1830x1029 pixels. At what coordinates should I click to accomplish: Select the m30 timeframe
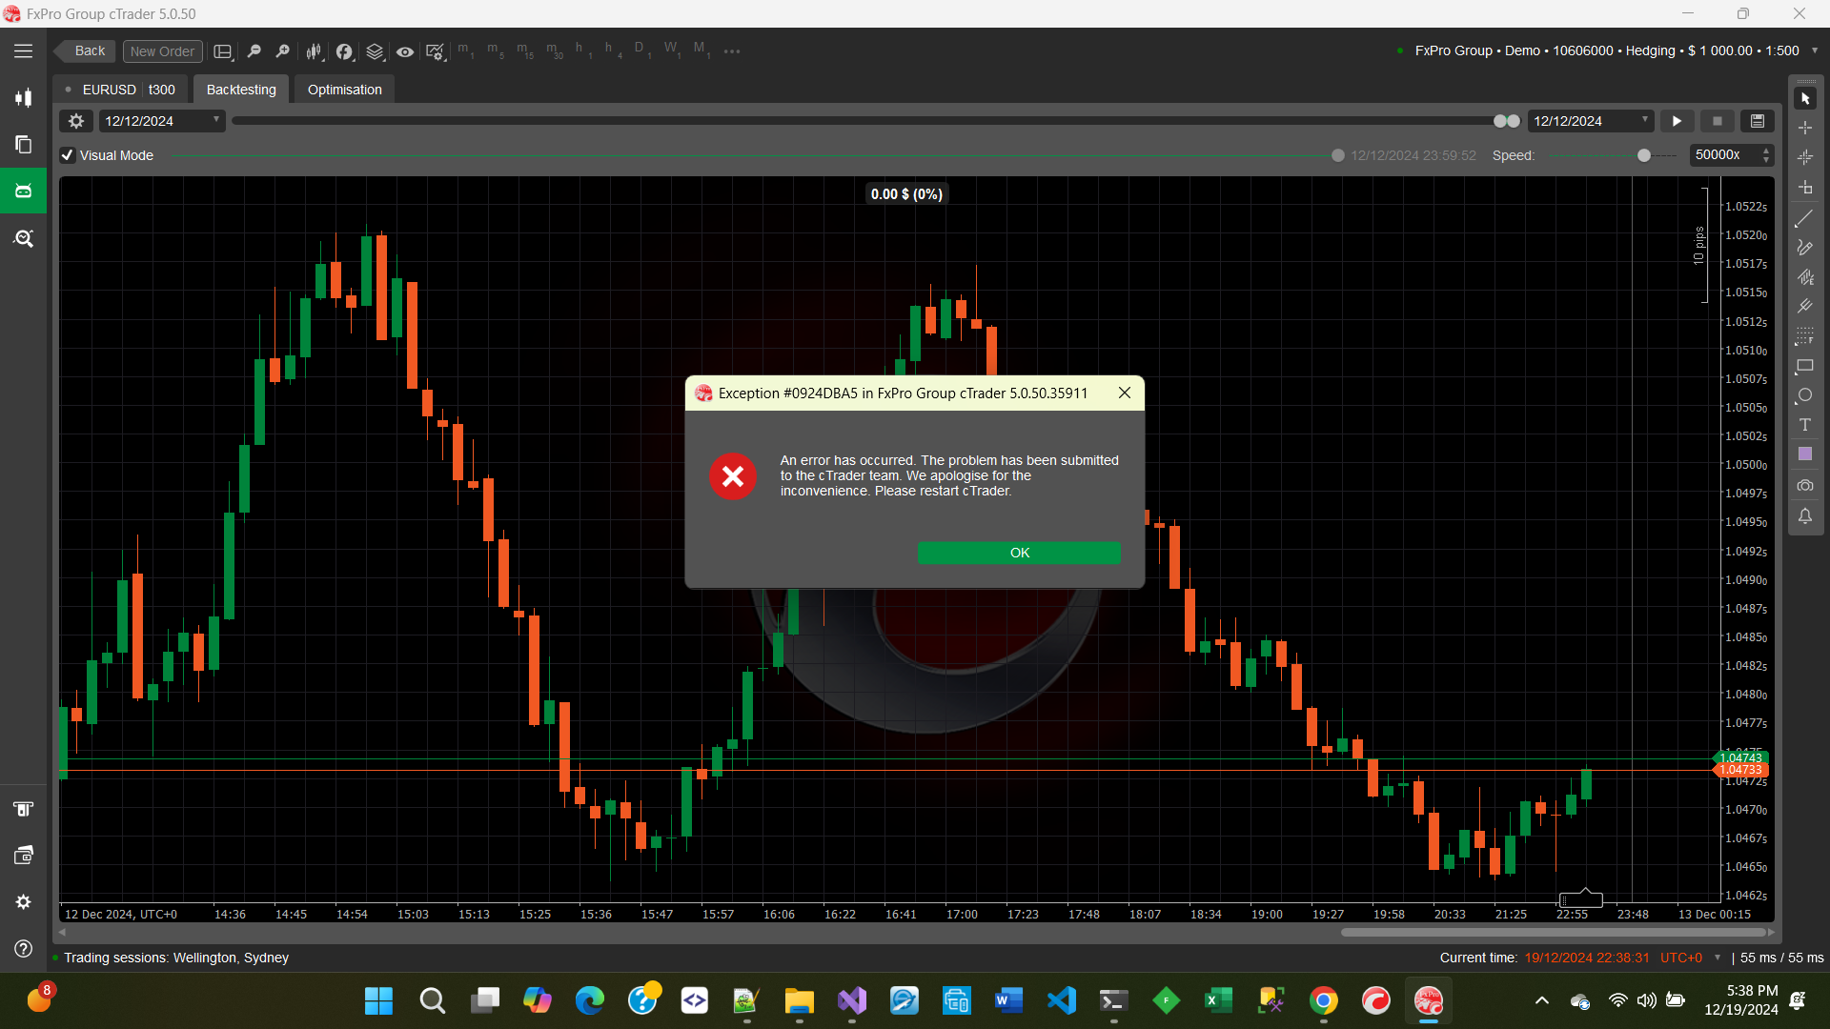point(554,50)
